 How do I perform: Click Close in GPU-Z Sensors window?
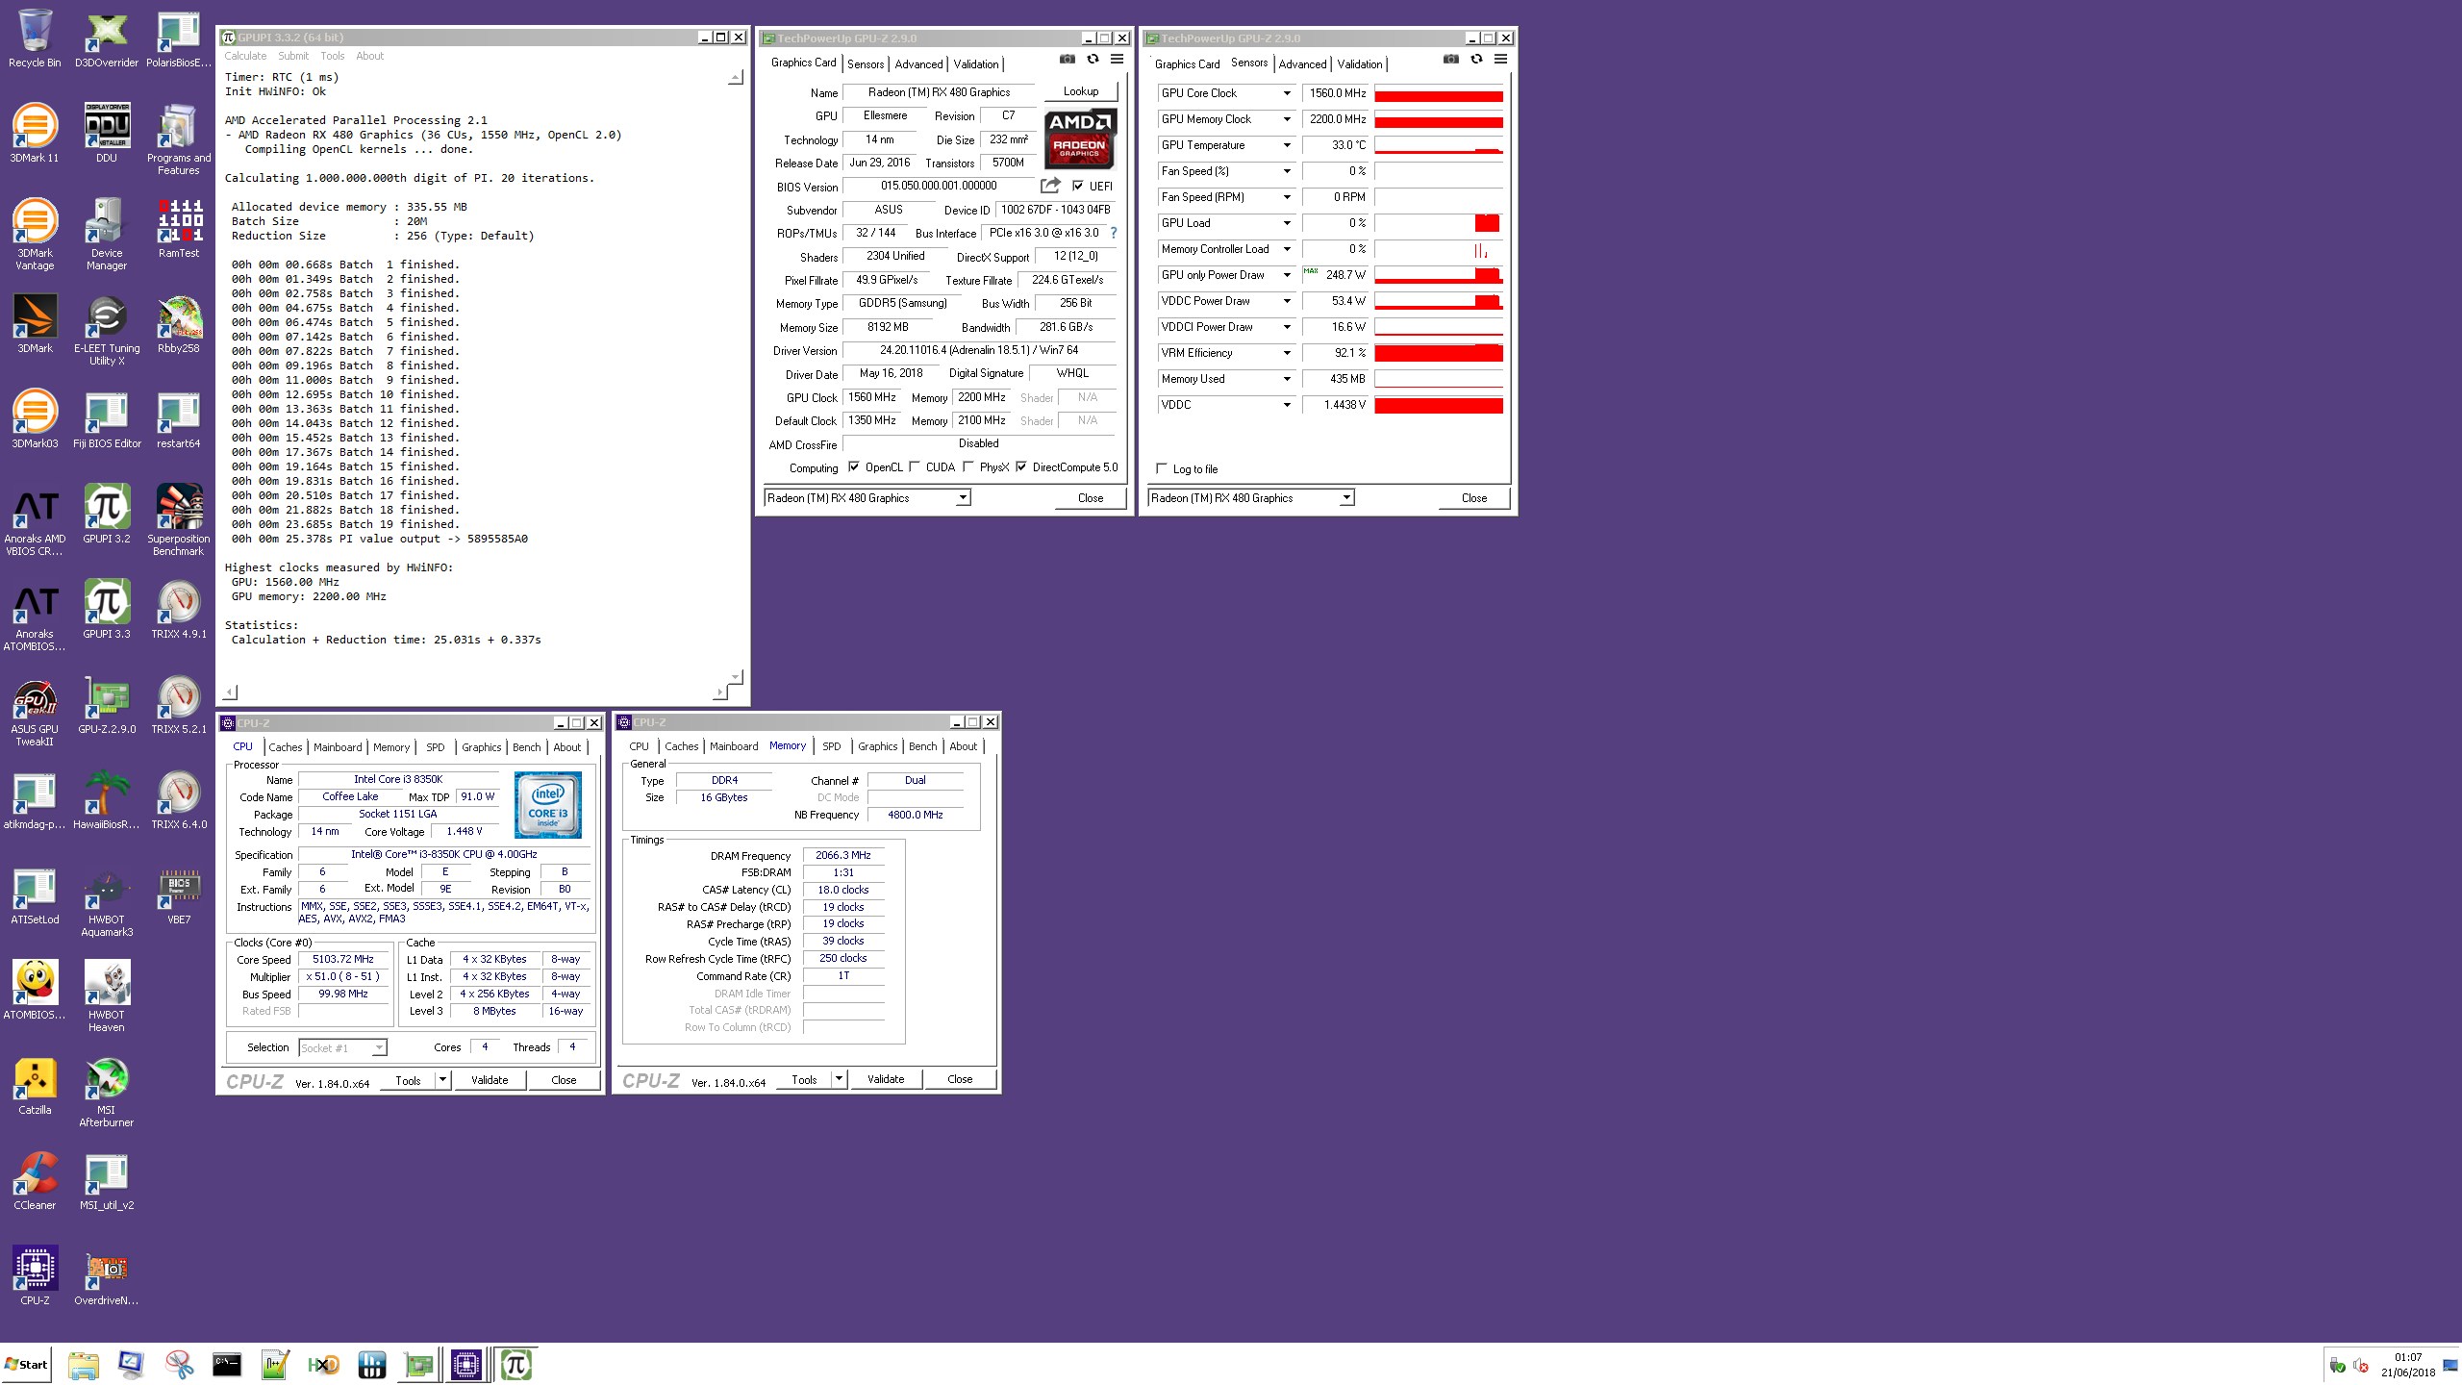[x=1473, y=498]
